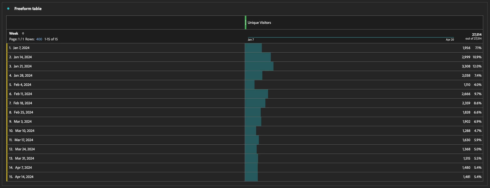Click the 1,480 visitors value

pos(466,168)
